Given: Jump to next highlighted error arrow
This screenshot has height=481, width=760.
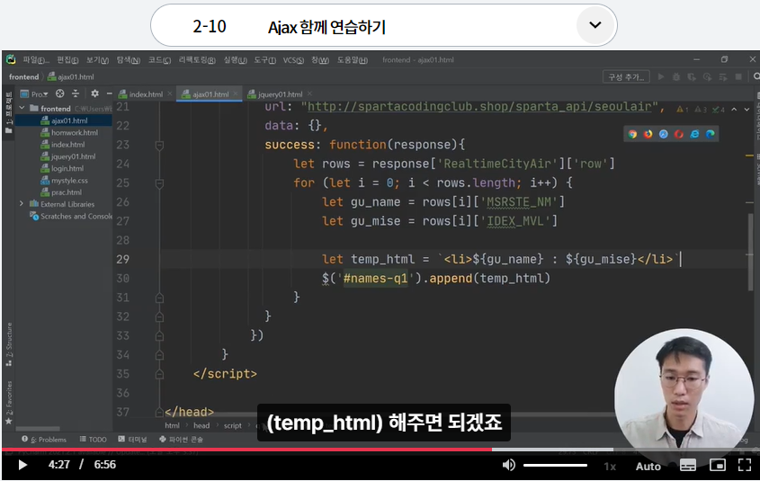Looking at the screenshot, I should [x=747, y=110].
